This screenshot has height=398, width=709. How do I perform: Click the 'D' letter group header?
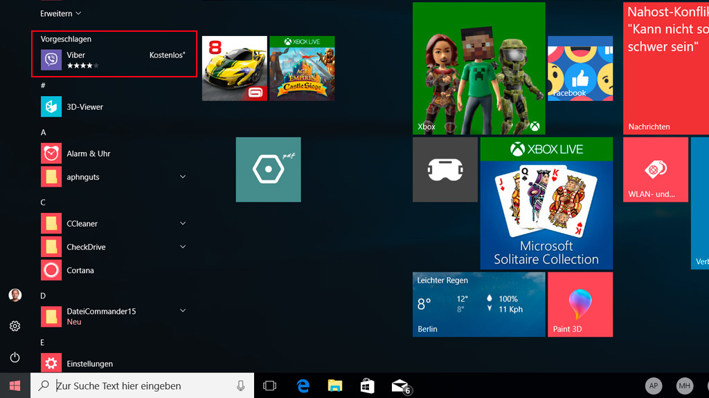click(x=43, y=296)
